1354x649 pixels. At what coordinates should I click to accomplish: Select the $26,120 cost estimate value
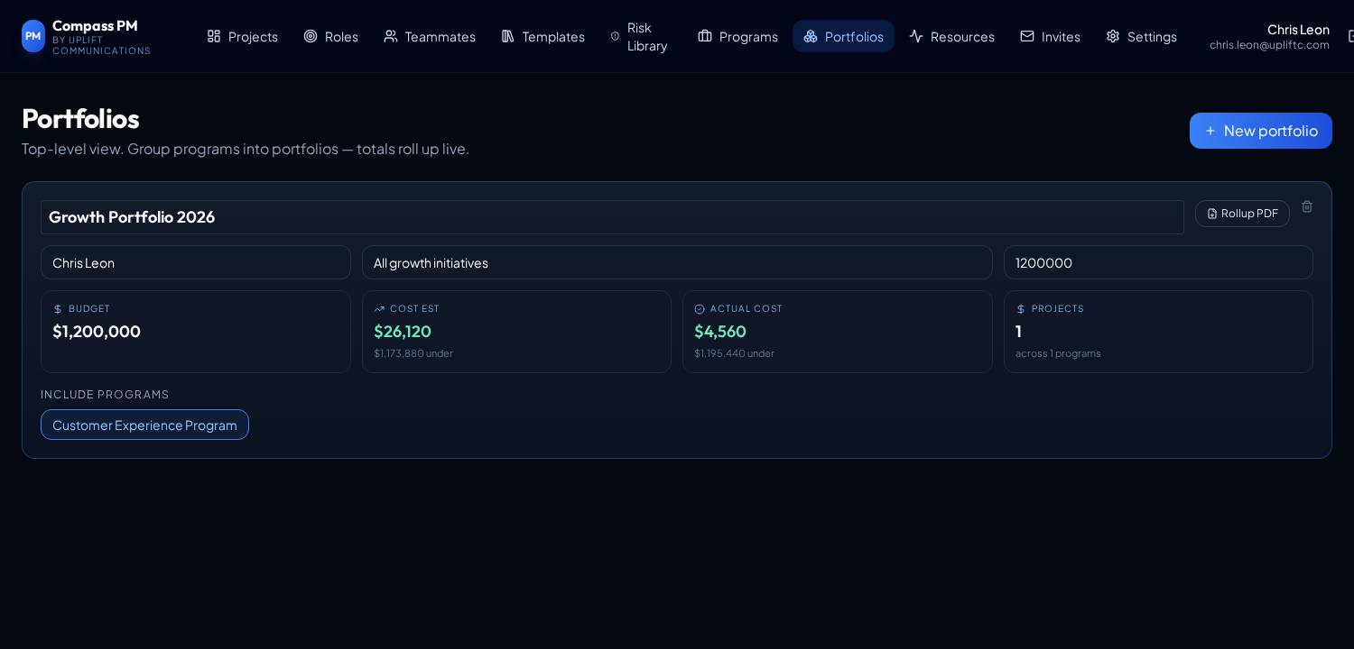point(403,331)
